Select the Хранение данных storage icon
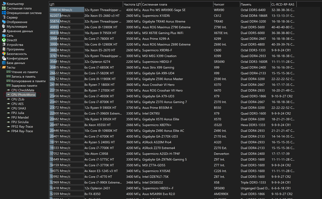This screenshot has width=322, height=199. tap(4, 31)
